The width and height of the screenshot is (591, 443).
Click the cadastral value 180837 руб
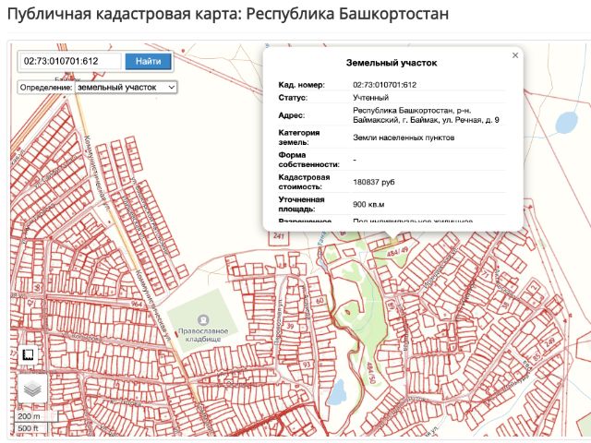(373, 182)
